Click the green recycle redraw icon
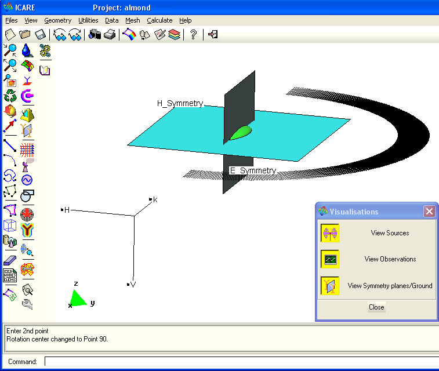439x371 pixels. point(10,96)
